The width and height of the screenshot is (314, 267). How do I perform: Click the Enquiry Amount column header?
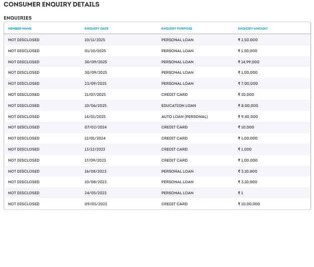[x=253, y=29]
